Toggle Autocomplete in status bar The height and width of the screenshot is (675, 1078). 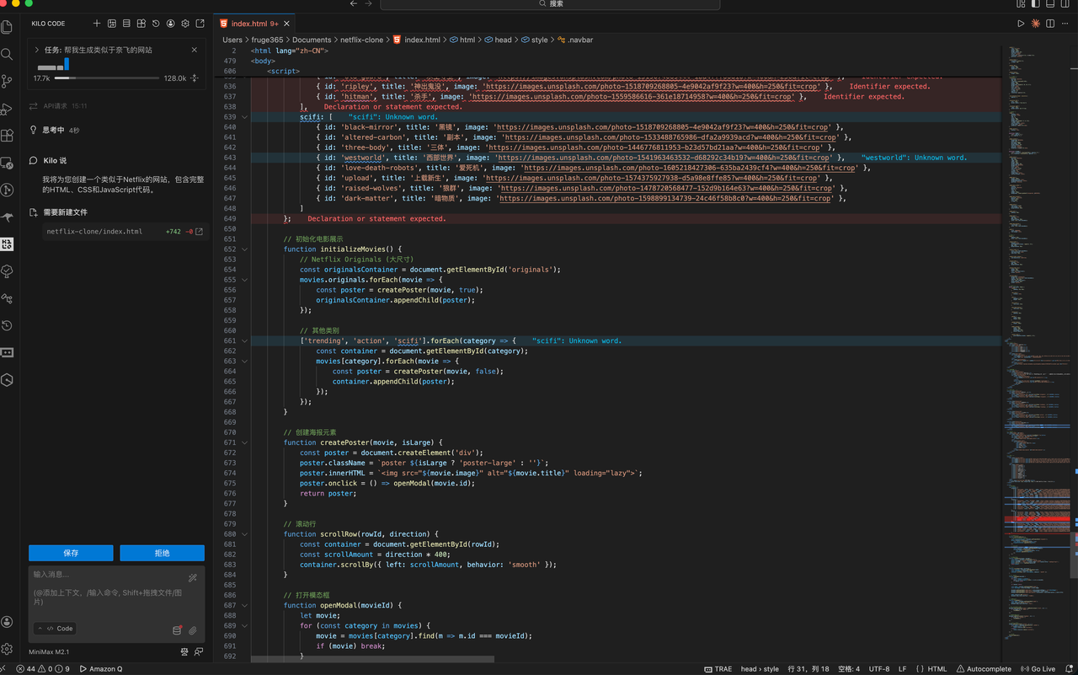click(984, 669)
